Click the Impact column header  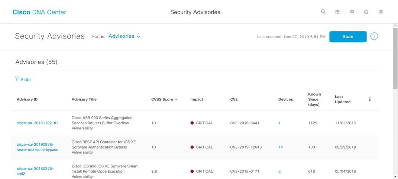pyautogui.click(x=197, y=99)
